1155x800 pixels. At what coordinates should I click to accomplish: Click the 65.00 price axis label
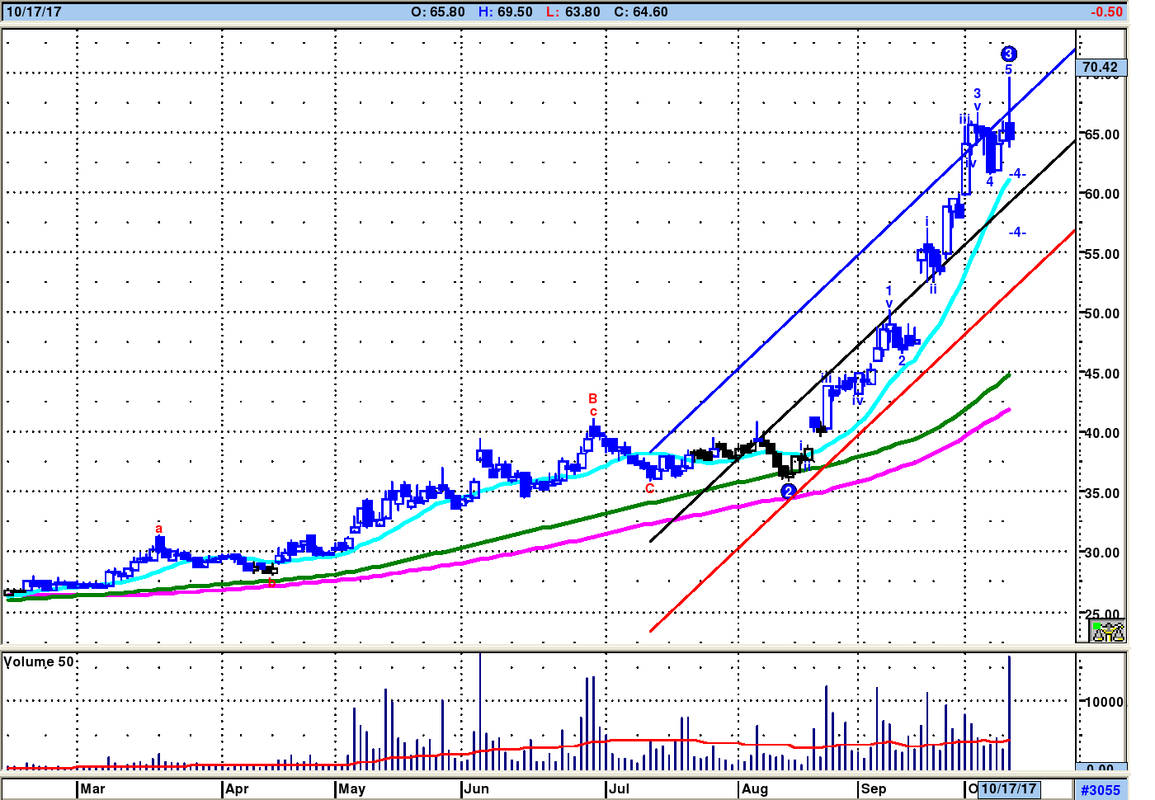[x=1102, y=134]
